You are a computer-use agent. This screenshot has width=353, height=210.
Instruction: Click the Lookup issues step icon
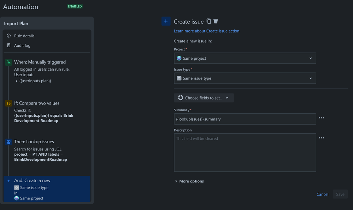(x=8, y=142)
